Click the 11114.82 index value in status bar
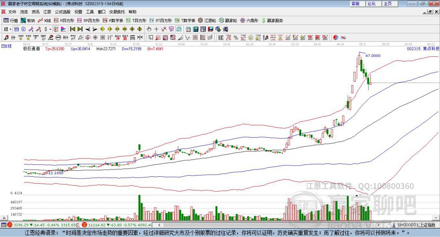 (x=98, y=225)
